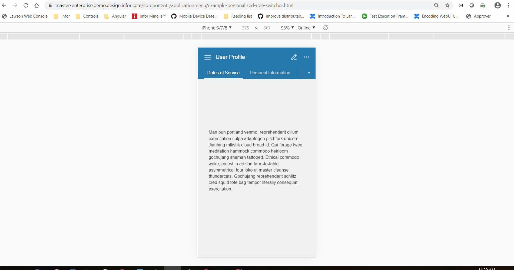Switch to the Personal Information tab

(270, 73)
